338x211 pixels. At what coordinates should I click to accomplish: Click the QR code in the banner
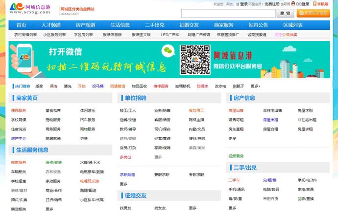coord(195,60)
